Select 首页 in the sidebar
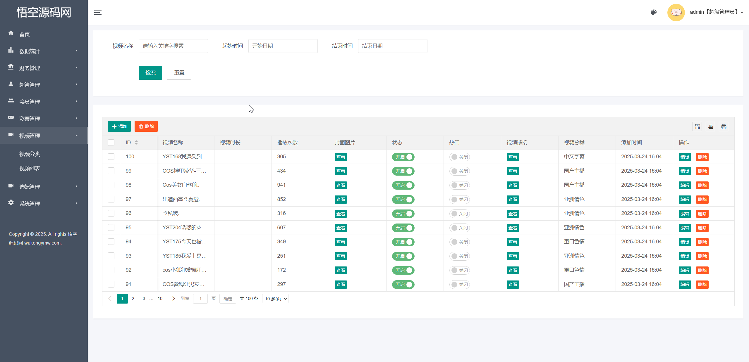 coord(25,34)
